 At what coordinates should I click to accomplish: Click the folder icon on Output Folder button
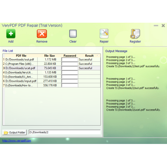(x=6, y=133)
